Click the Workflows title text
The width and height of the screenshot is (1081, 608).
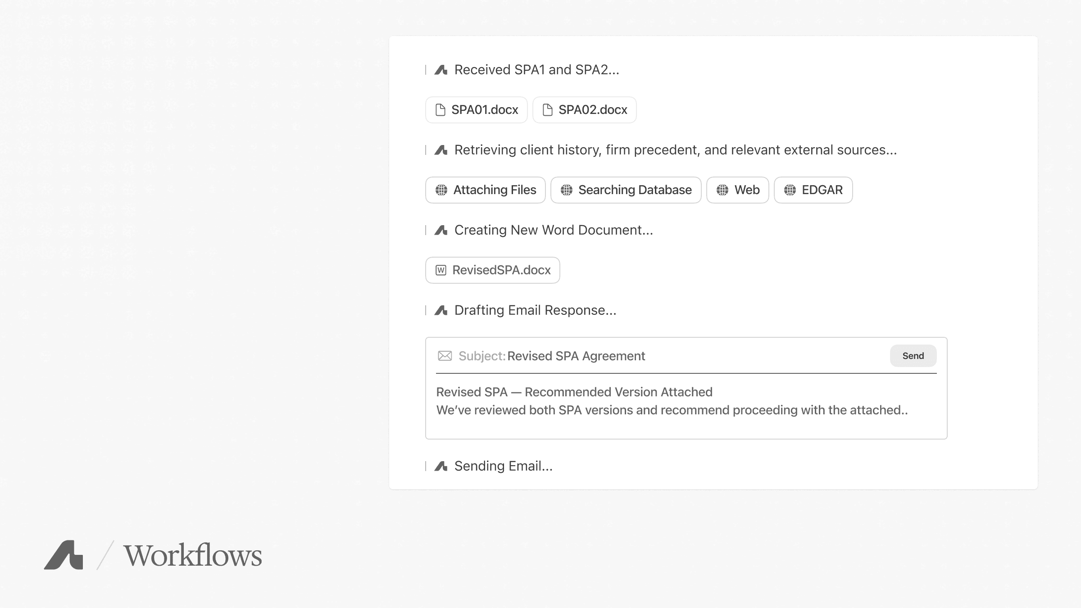193,555
